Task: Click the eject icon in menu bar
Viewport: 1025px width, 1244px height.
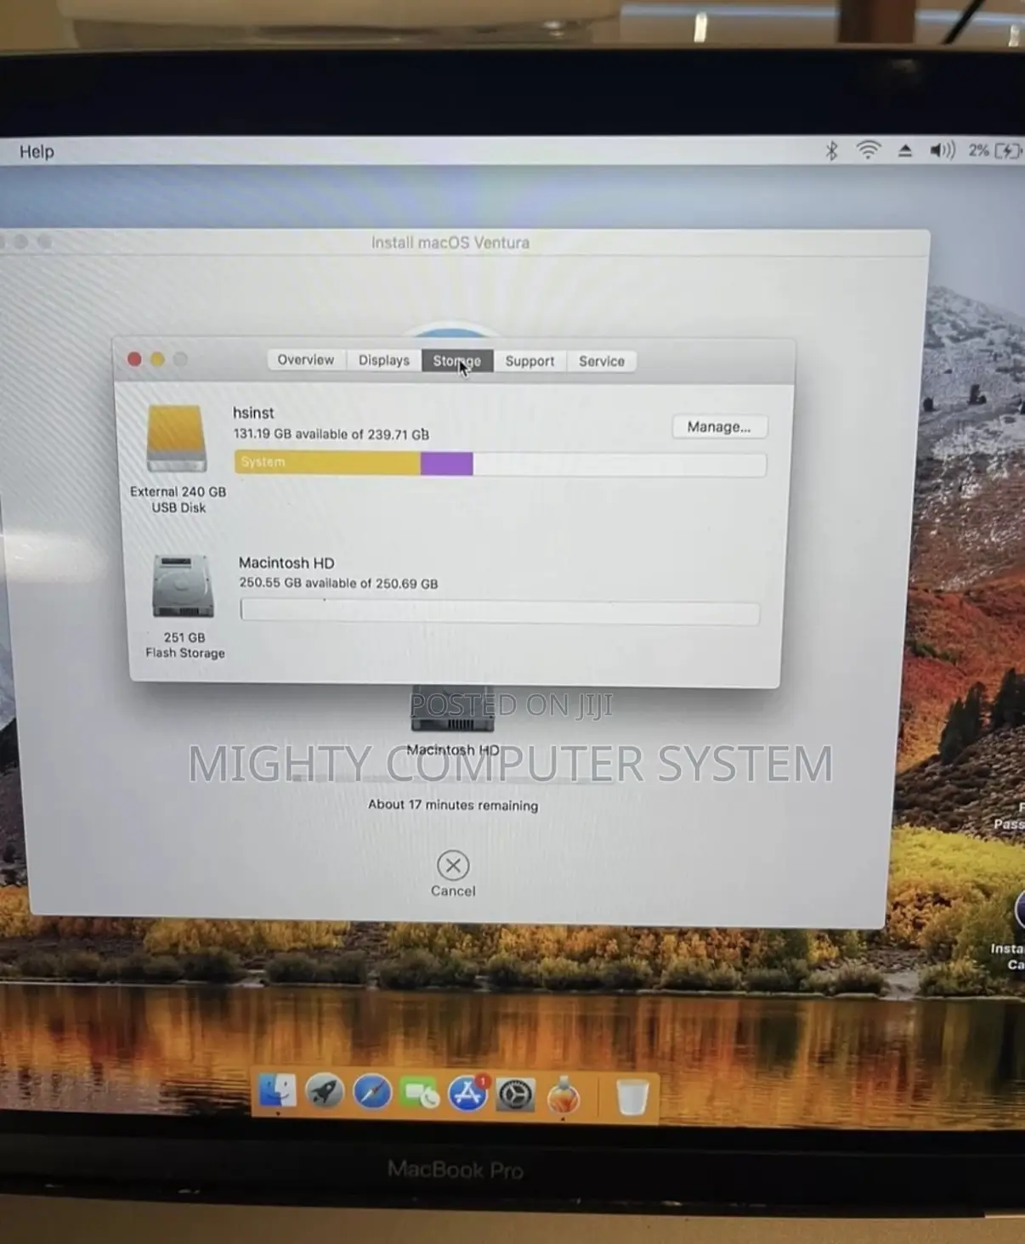Action: (x=905, y=150)
